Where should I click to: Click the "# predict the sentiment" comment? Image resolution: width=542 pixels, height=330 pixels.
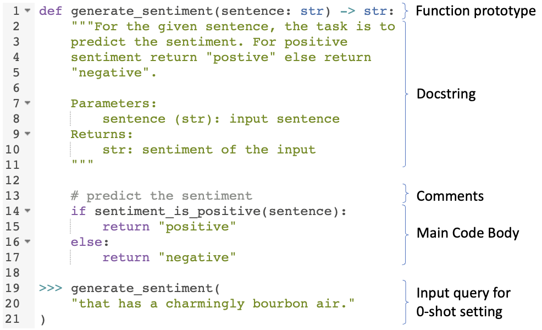[x=161, y=196]
